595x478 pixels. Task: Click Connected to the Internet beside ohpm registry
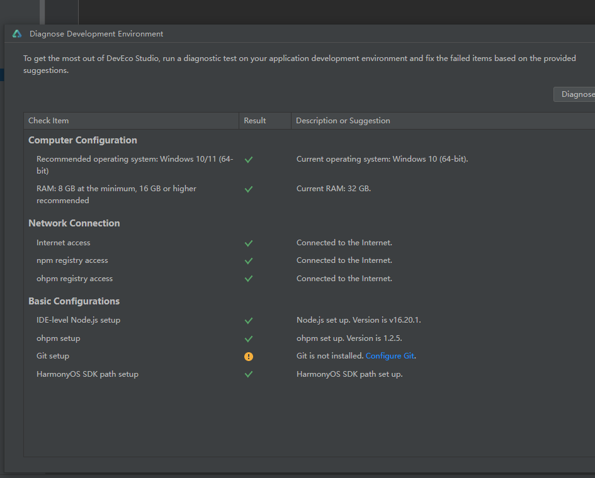pyautogui.click(x=344, y=279)
